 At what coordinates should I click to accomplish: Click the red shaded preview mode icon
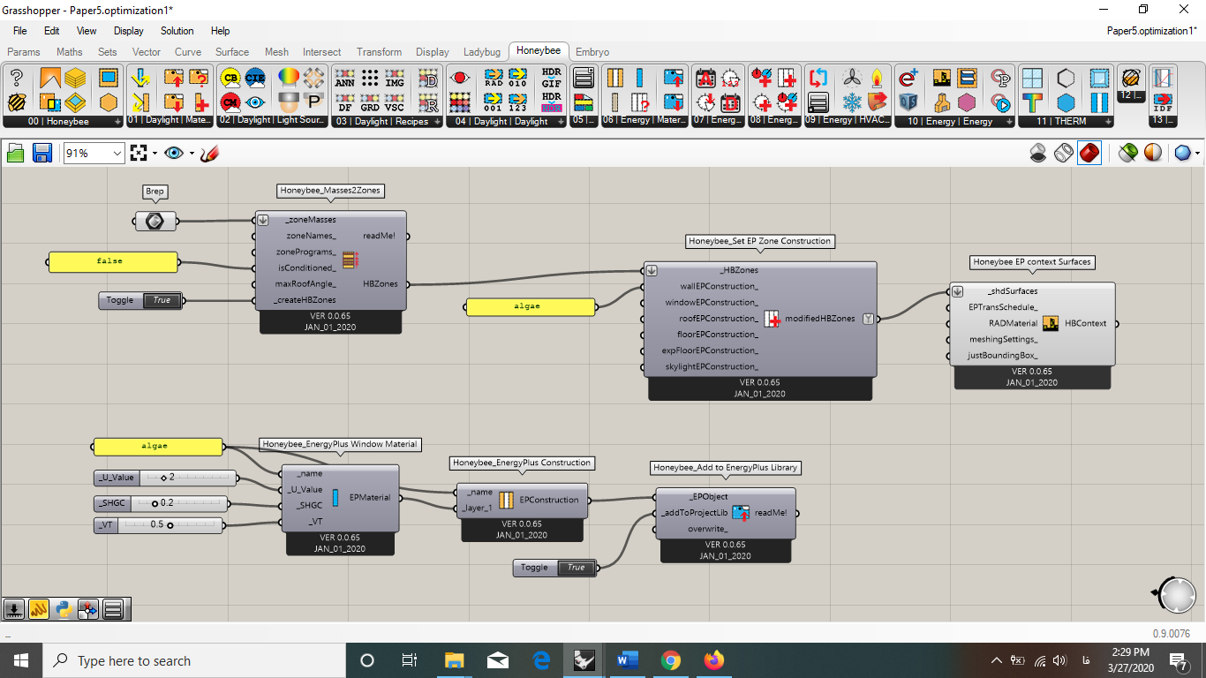coord(1089,154)
